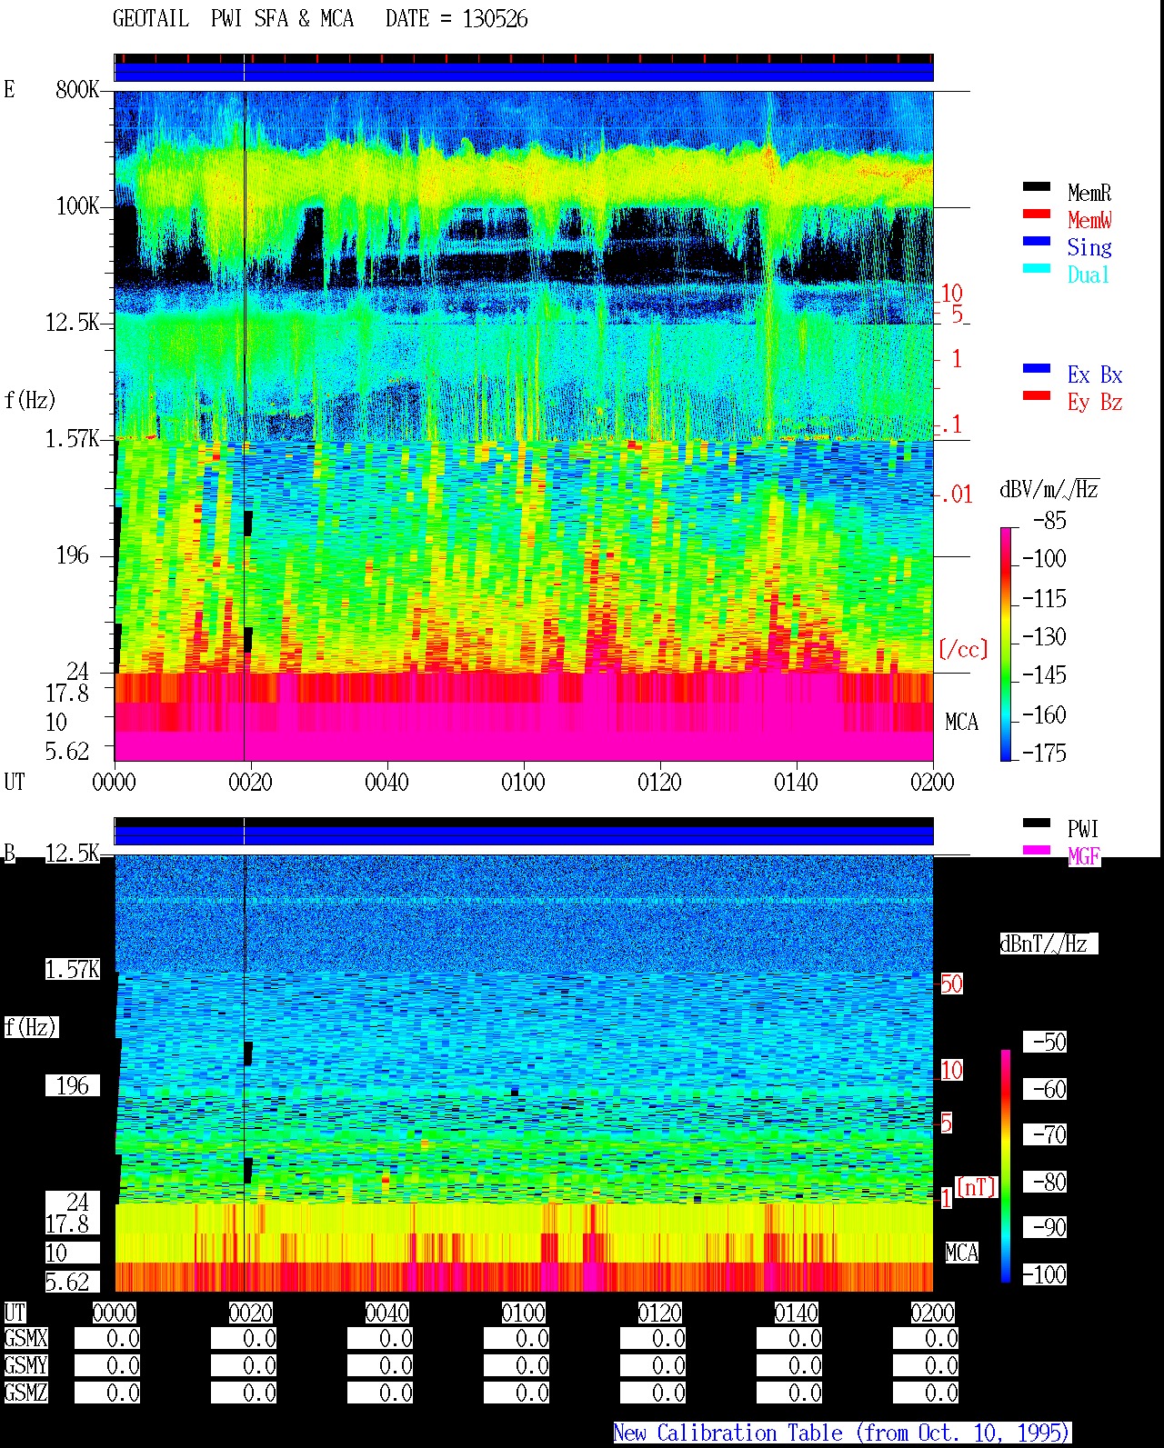Click the E panel f(Hz) axis title

coord(30,400)
